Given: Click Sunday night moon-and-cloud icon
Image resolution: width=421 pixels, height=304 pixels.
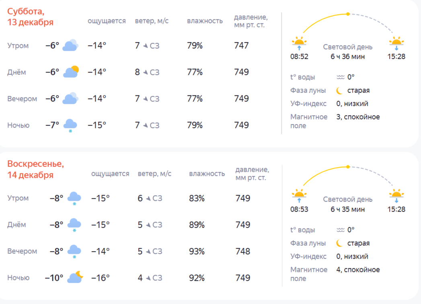Looking at the screenshot, I should (x=75, y=277).
